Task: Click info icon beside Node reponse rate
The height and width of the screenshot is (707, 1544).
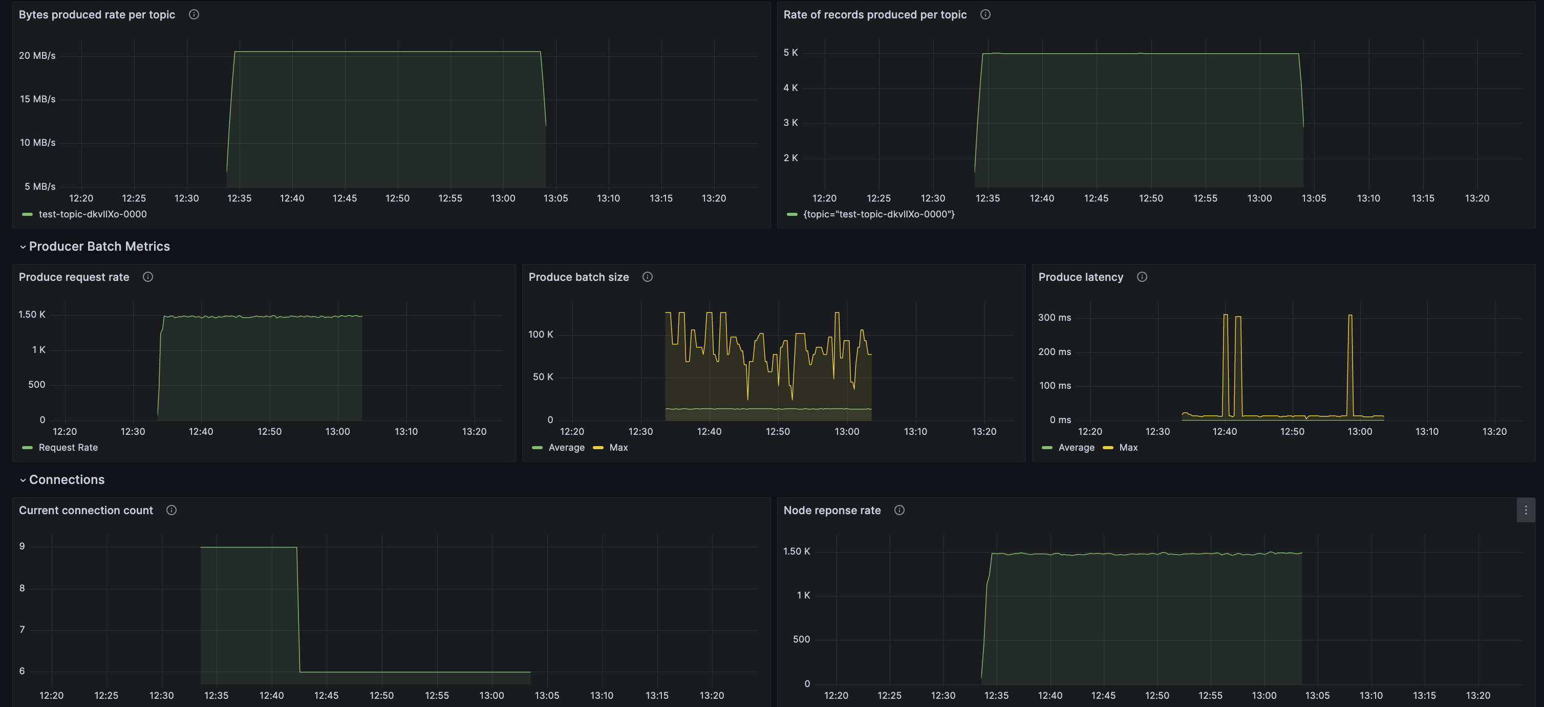Action: point(899,510)
